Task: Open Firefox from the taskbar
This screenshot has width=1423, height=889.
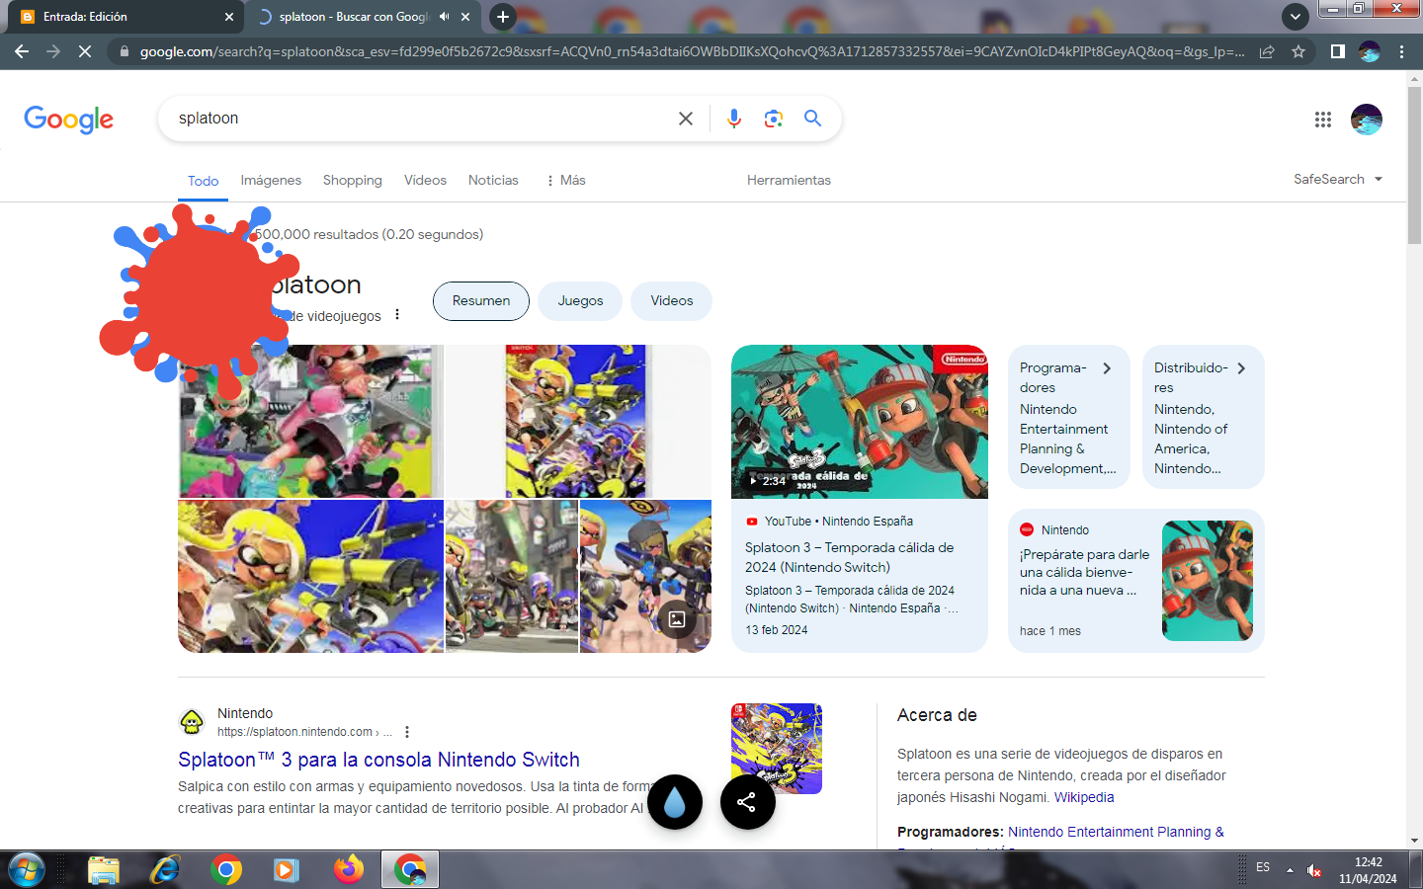Action: click(x=348, y=870)
